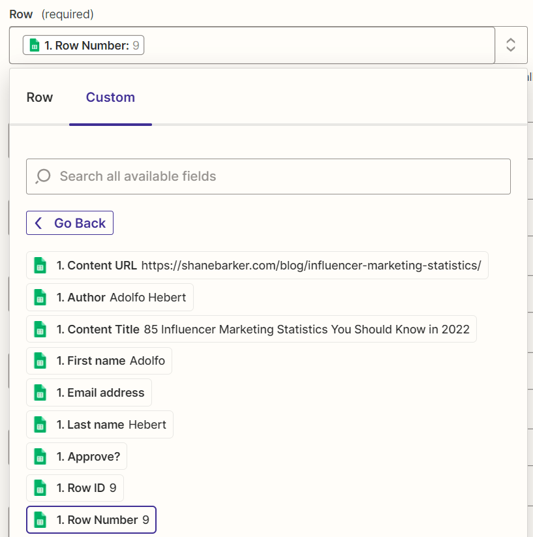Click the Sheets icon beside Row ID
The width and height of the screenshot is (533, 537).
(x=40, y=488)
